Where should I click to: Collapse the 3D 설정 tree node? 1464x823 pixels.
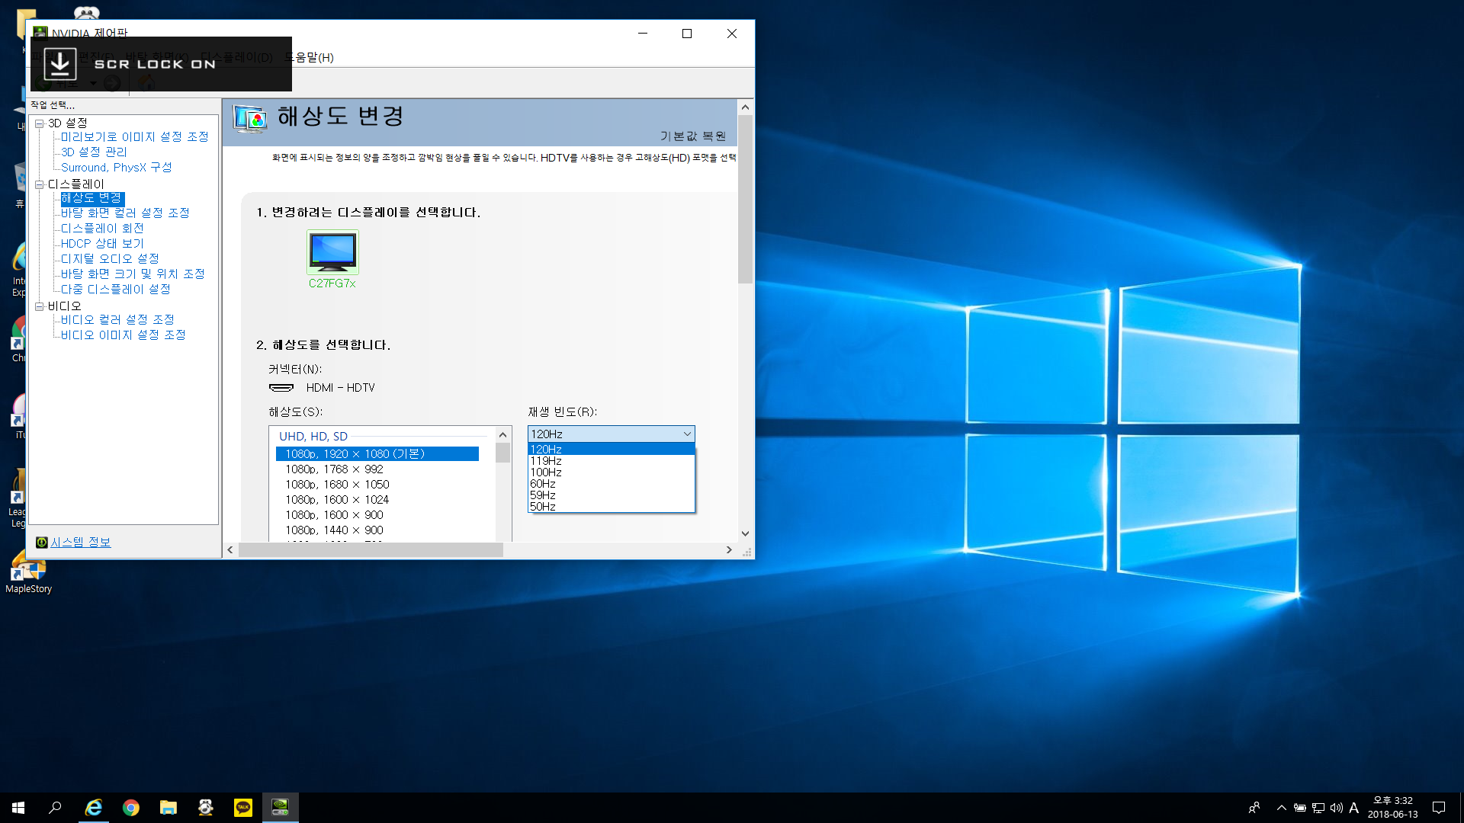click(x=39, y=123)
